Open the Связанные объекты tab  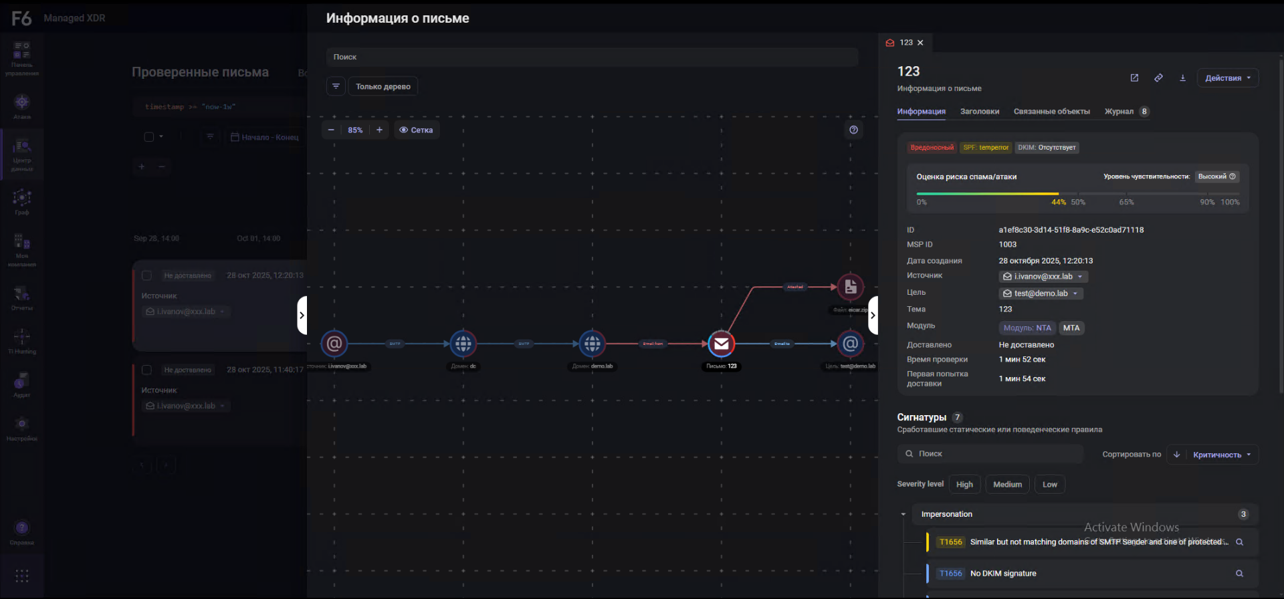click(x=1051, y=112)
